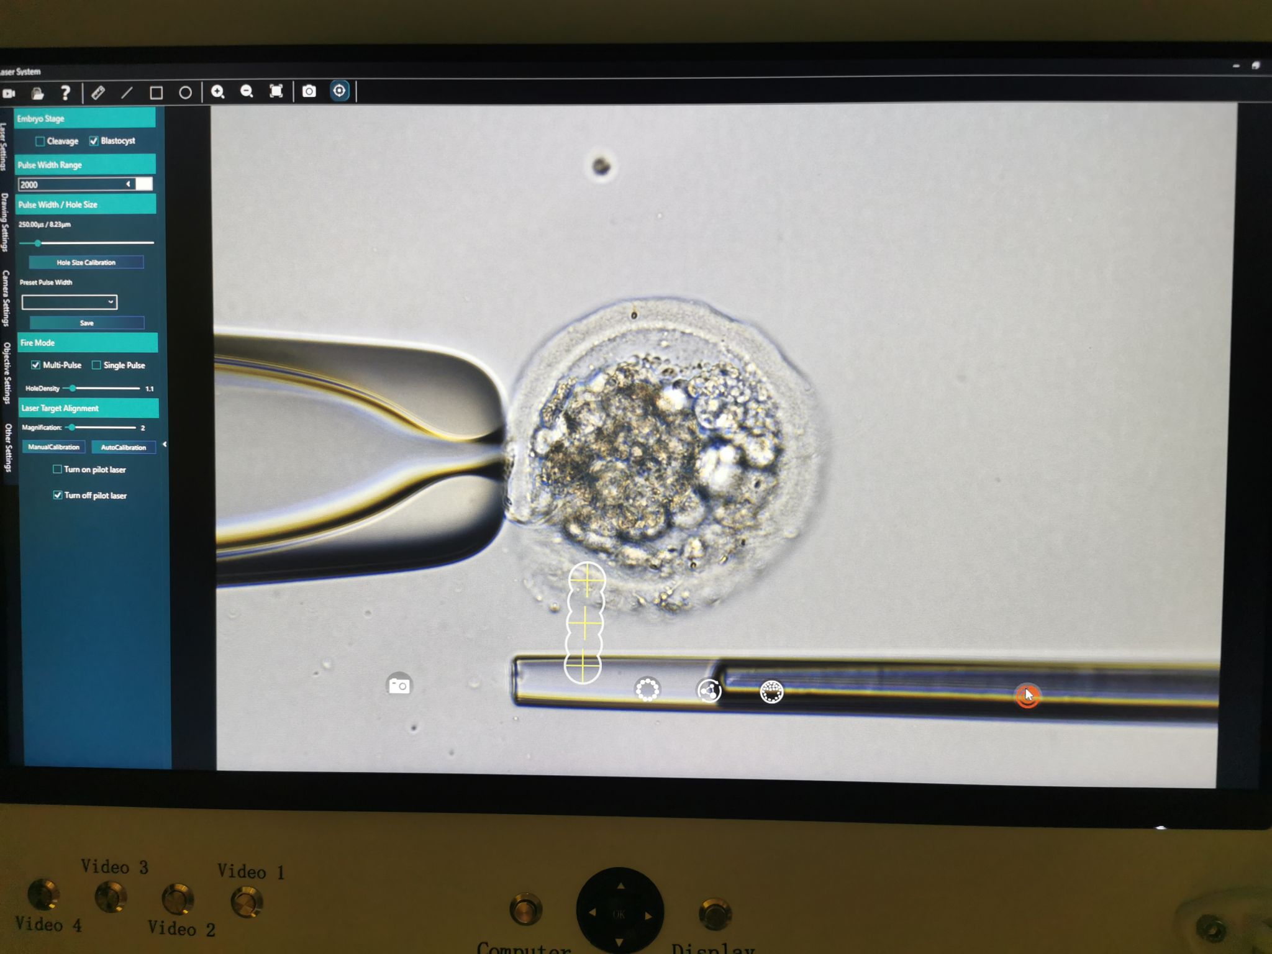
Task: Click the fit-to-screen icon
Action: 276,91
